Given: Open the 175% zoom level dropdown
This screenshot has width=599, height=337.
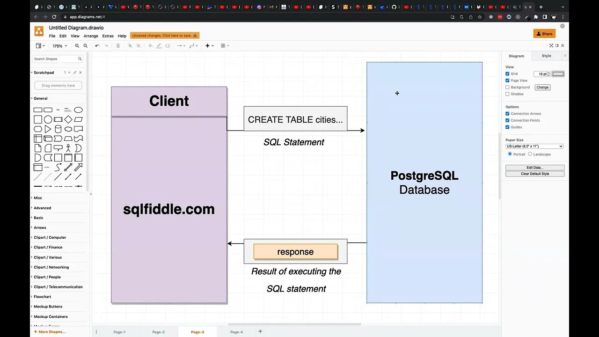Looking at the screenshot, I should 59,46.
